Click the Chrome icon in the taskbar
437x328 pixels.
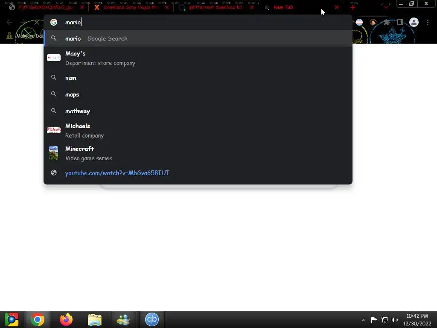[38, 319]
